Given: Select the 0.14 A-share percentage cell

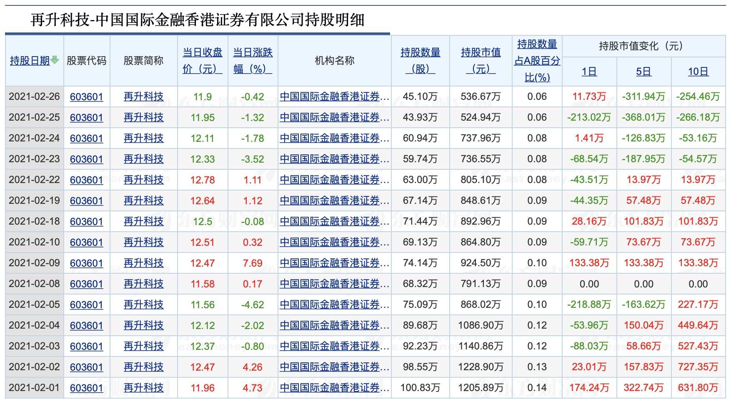Looking at the screenshot, I should (x=537, y=388).
